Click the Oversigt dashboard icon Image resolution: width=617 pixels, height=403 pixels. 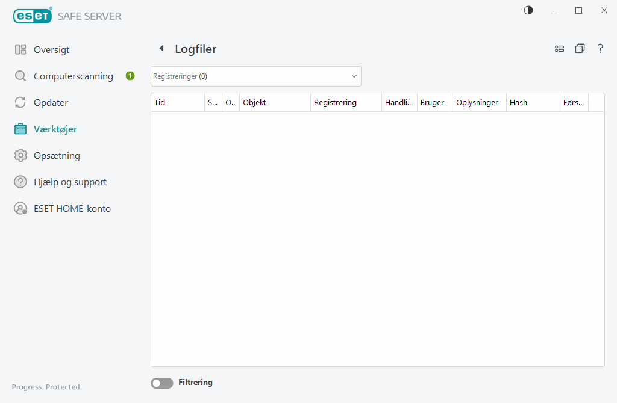pyautogui.click(x=20, y=49)
